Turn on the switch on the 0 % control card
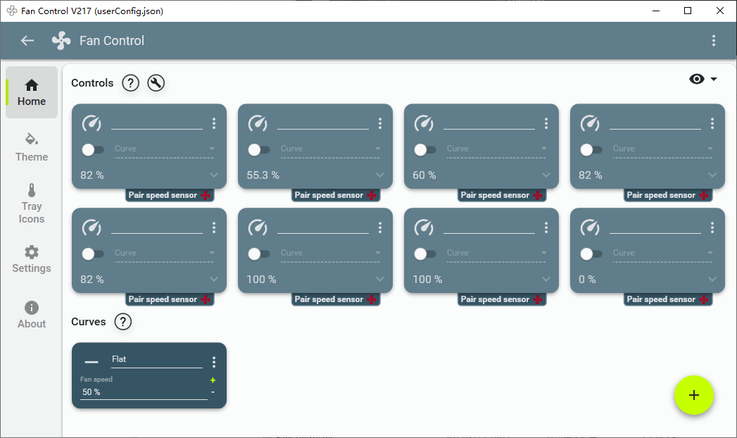 [591, 254]
